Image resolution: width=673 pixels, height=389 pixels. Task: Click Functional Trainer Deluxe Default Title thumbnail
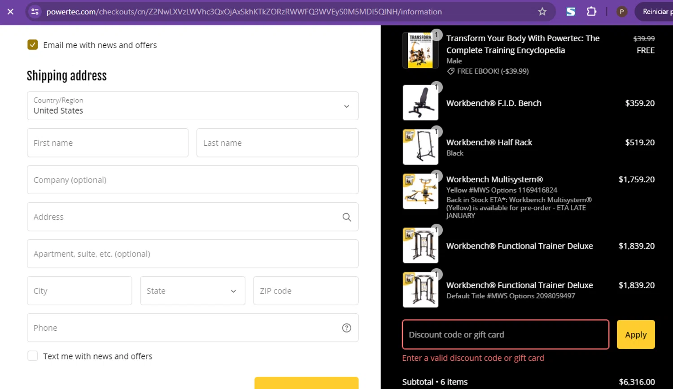(420, 290)
